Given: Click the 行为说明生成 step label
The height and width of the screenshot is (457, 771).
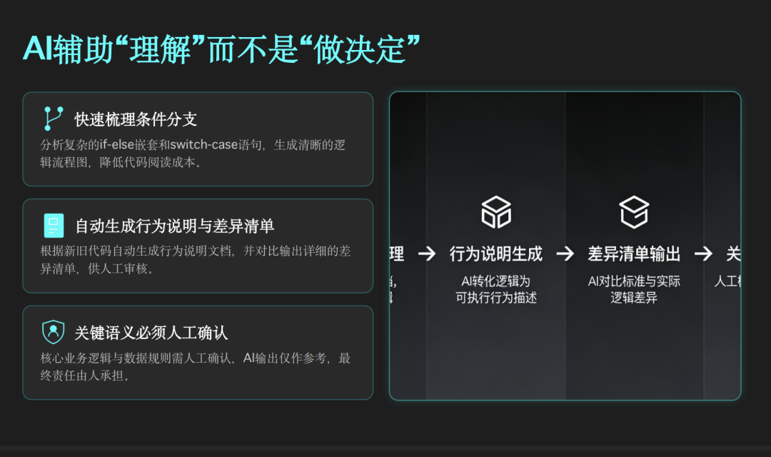Looking at the screenshot, I should 496,253.
